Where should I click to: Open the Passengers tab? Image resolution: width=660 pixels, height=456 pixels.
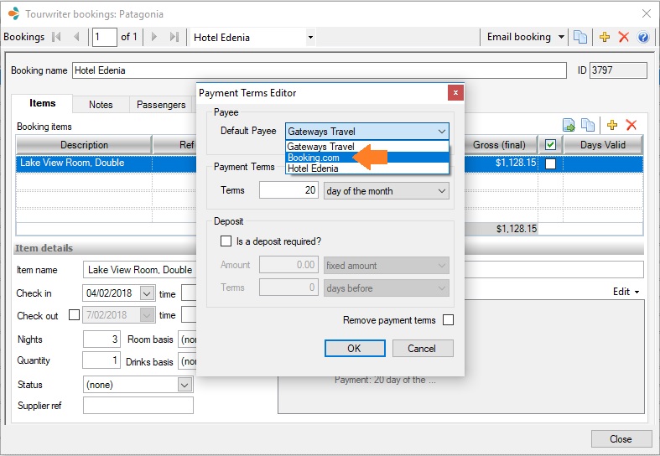[161, 105]
